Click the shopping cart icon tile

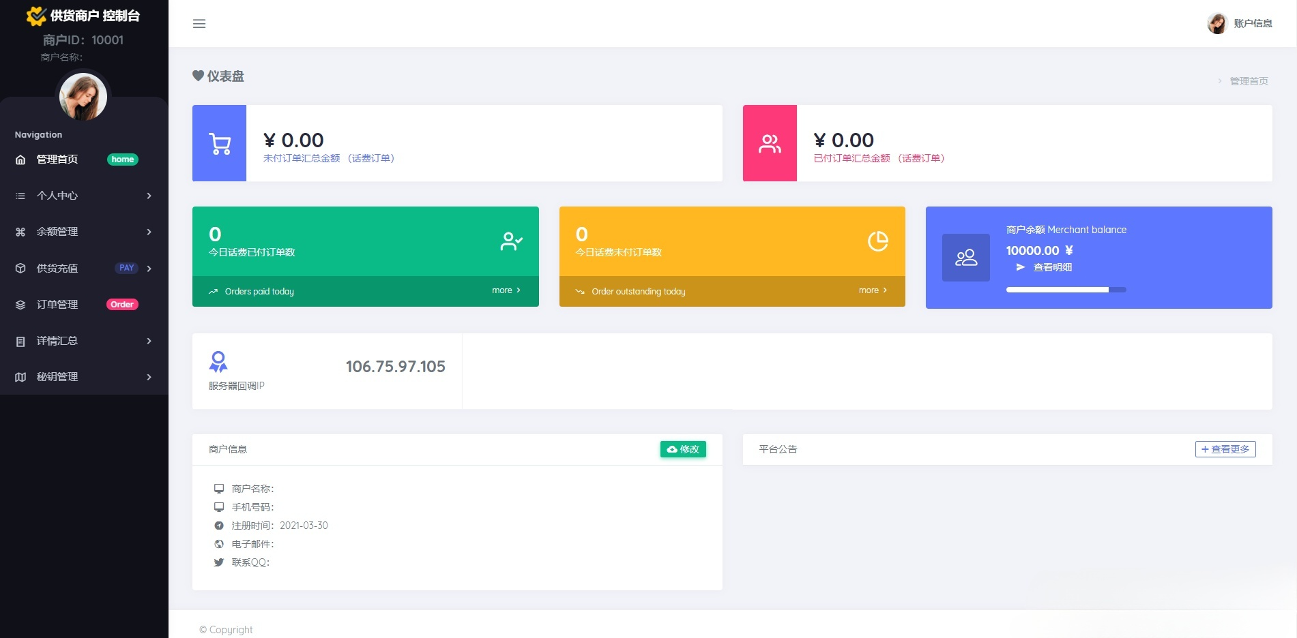(x=220, y=143)
